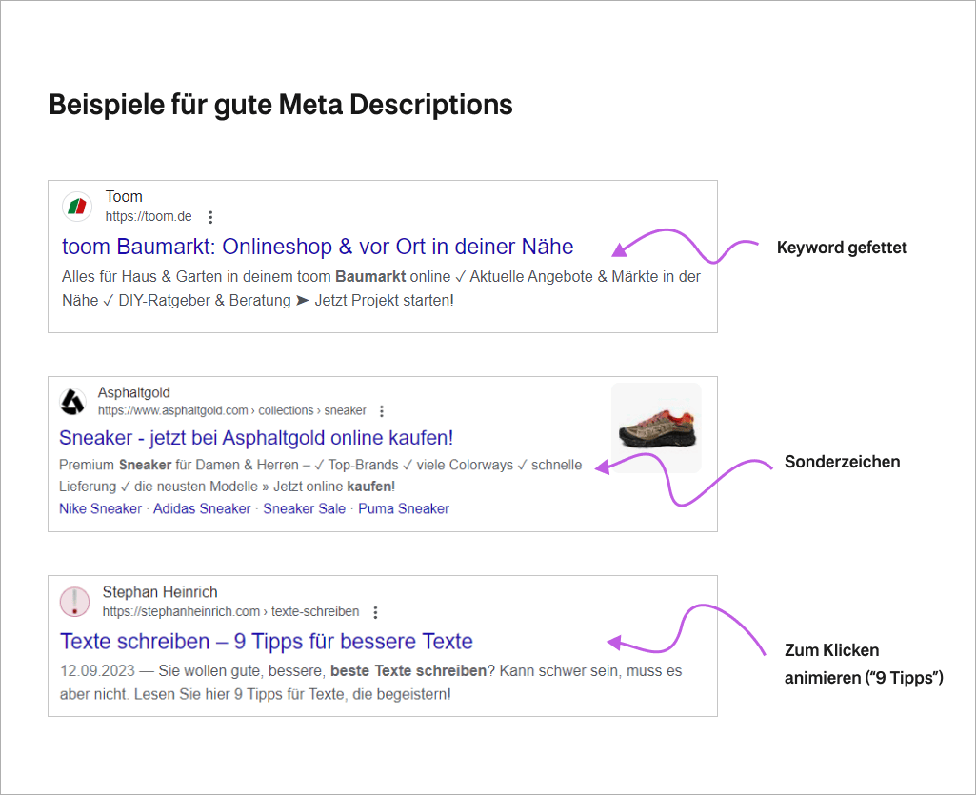Screen dimensions: 976x795
Task: Open the three-dot menu next to toom.de
Action: click(211, 217)
